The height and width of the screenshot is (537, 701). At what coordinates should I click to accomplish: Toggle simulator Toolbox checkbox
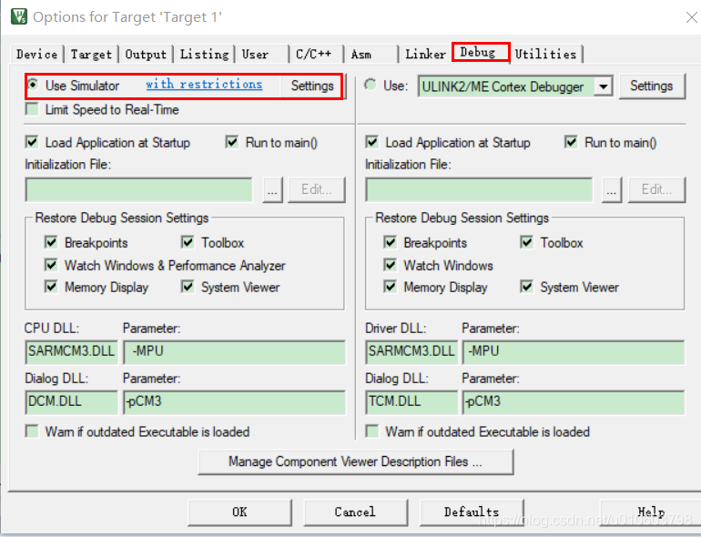(188, 242)
